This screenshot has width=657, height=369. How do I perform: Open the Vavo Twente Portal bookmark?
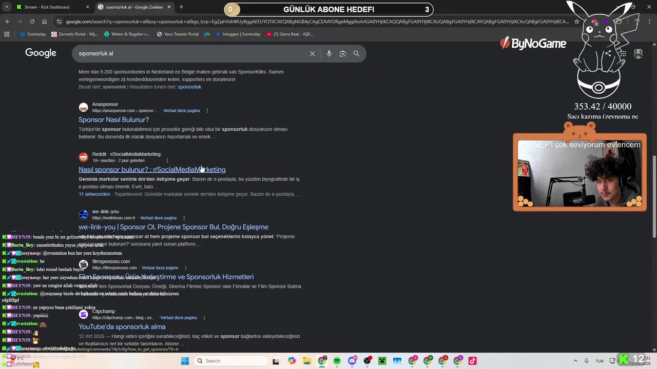point(178,34)
